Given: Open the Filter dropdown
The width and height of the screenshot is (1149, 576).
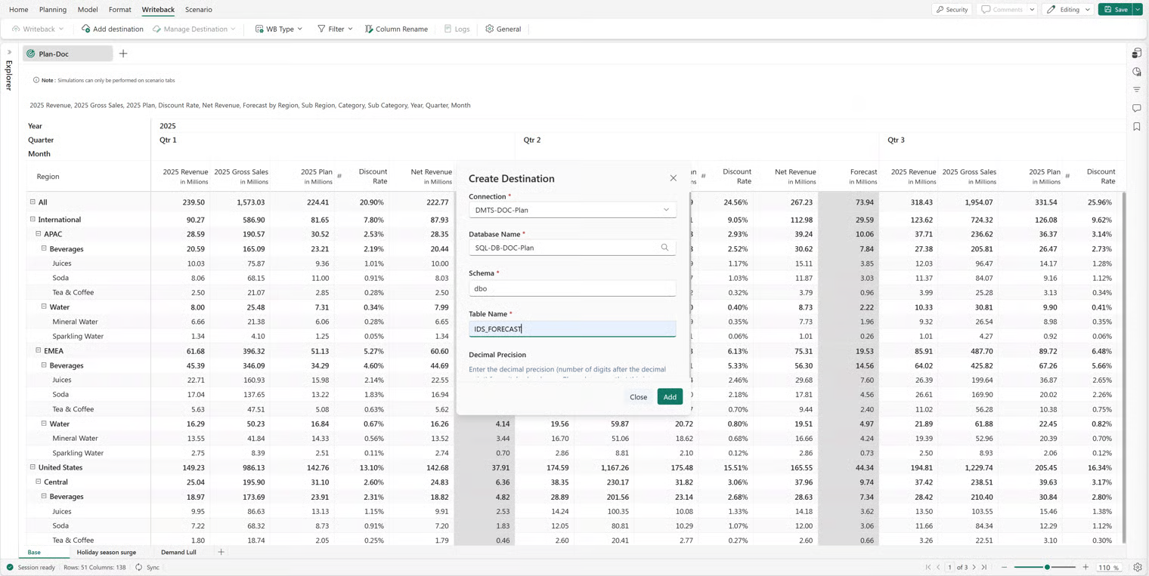Looking at the screenshot, I should coord(335,29).
